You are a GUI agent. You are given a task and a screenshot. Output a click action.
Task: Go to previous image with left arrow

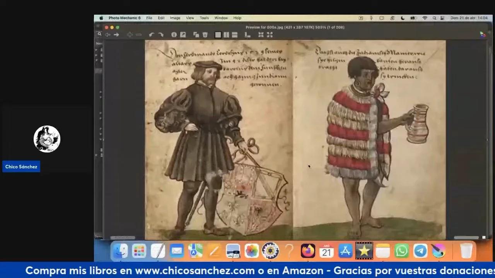click(x=108, y=35)
